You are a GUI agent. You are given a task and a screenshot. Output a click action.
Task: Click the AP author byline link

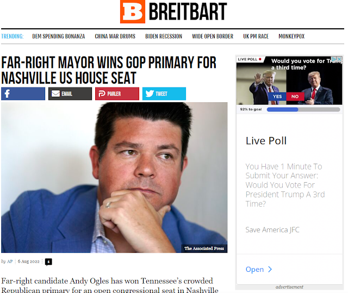(x=10, y=261)
